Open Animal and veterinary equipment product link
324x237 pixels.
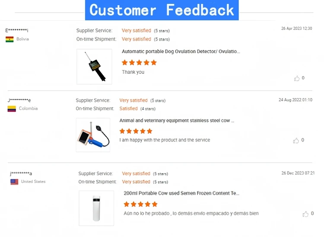(x=177, y=121)
